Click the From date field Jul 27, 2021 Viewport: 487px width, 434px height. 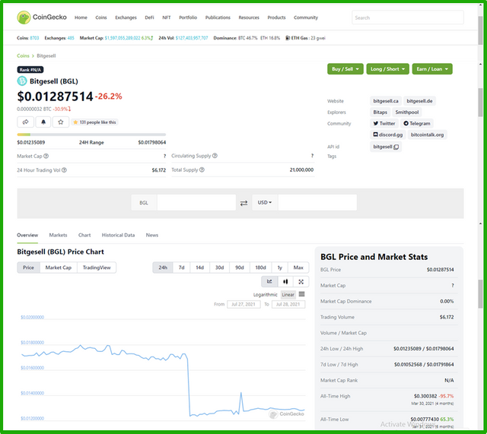[243, 304]
